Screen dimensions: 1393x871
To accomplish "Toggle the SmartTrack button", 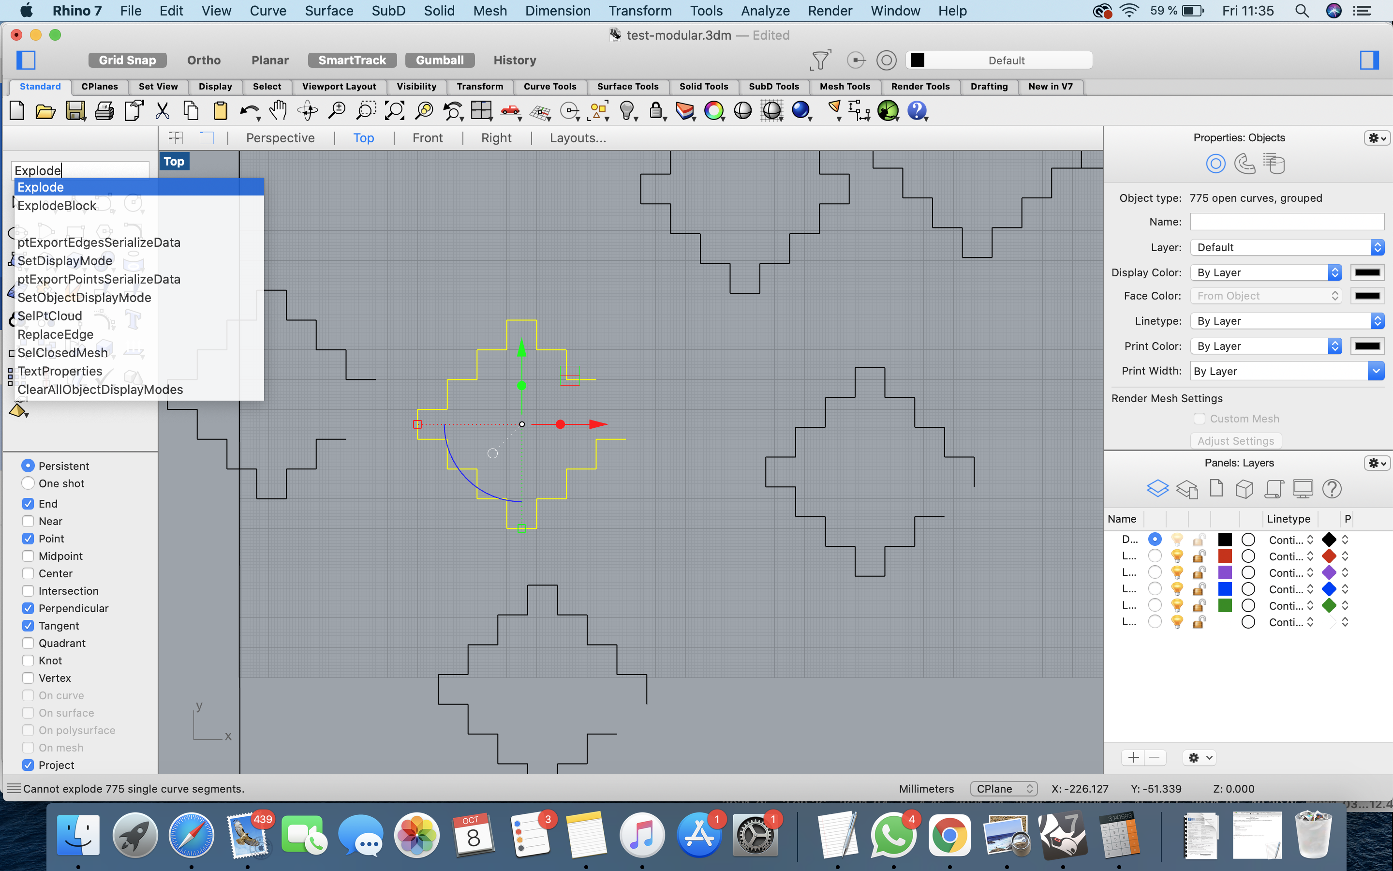I will tap(352, 60).
